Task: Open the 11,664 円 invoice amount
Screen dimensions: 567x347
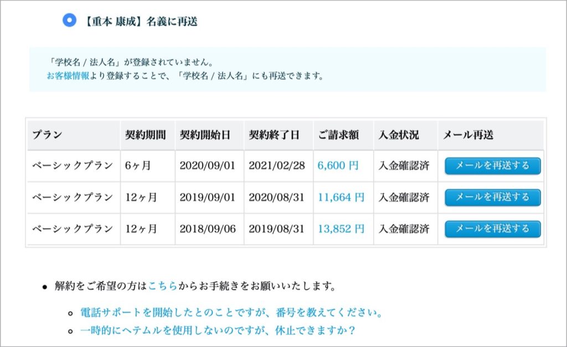Action: pyautogui.click(x=341, y=197)
